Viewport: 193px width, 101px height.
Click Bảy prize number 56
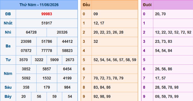[39, 96]
